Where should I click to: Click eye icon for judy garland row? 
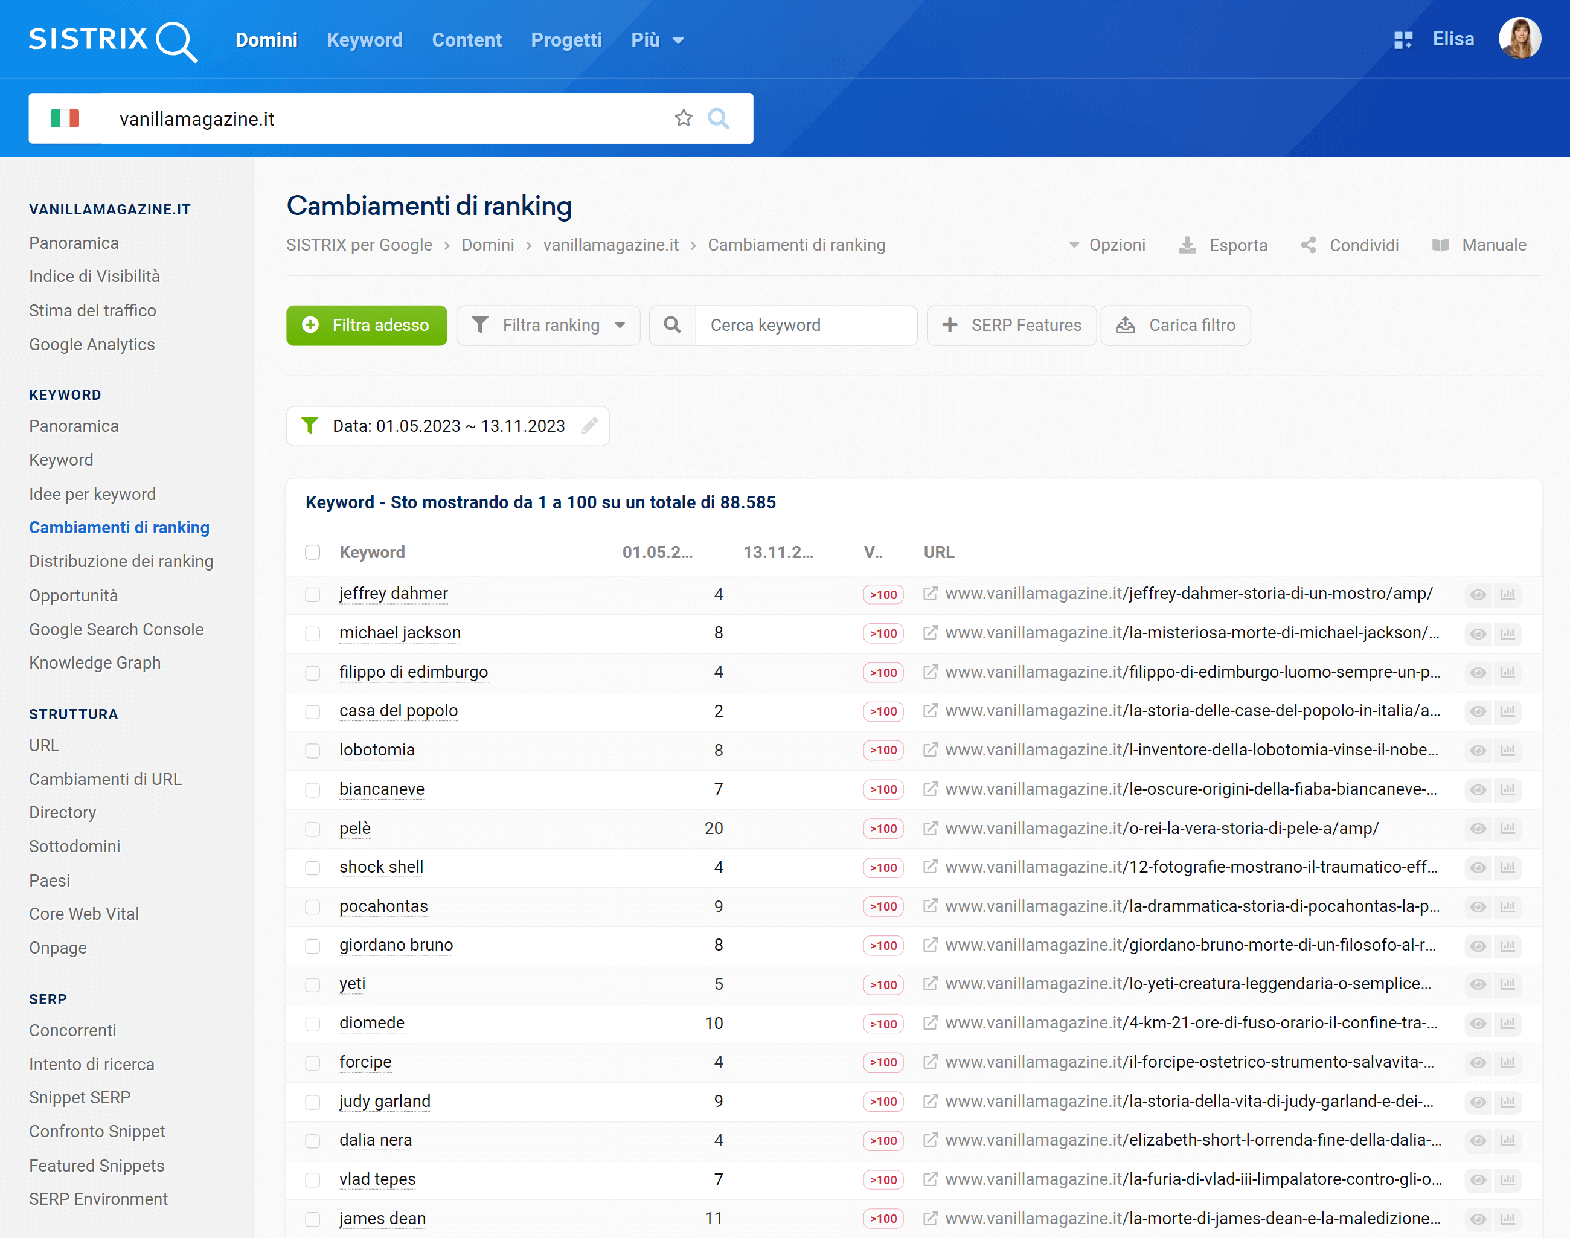point(1478,1102)
